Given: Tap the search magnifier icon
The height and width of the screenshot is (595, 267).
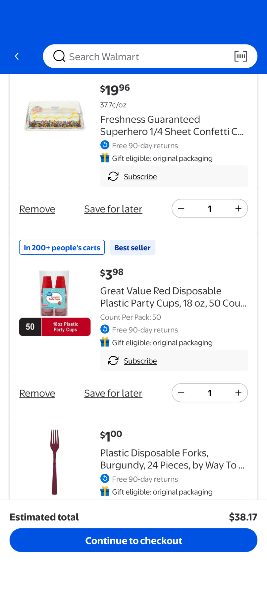Looking at the screenshot, I should (x=59, y=56).
